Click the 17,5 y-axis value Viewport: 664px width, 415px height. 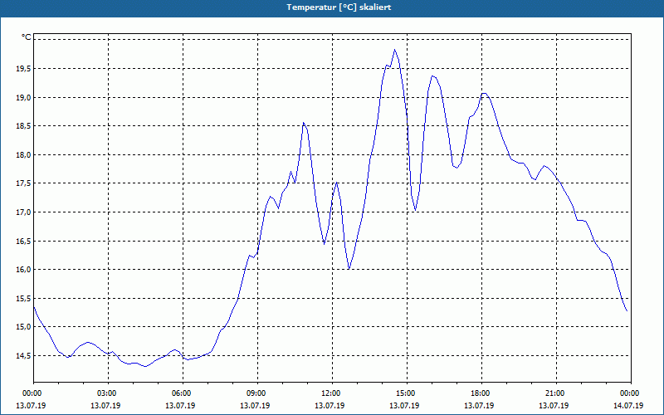pyautogui.click(x=23, y=183)
